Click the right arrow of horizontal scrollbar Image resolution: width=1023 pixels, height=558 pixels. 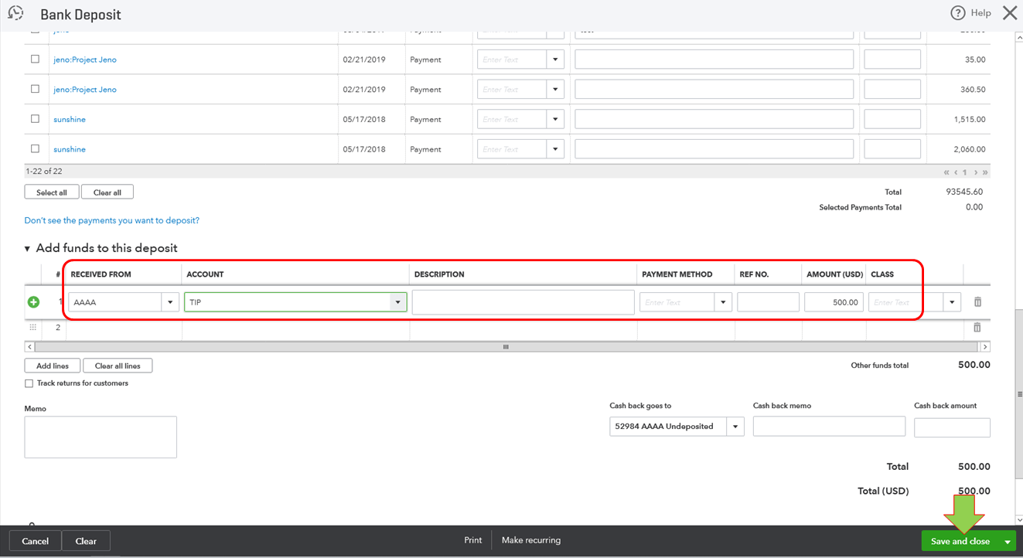[x=986, y=347]
